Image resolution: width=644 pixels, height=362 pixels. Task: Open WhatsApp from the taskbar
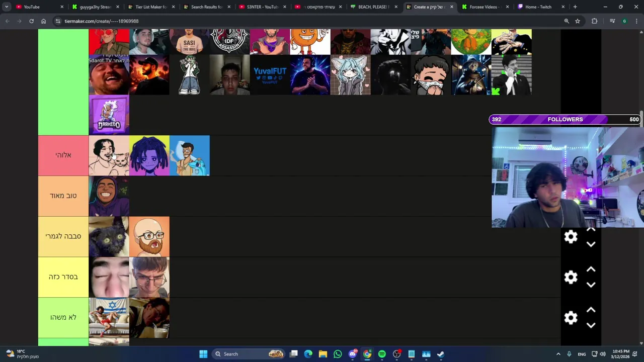point(338,354)
